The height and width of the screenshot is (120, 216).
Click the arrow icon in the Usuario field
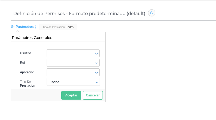coord(96,54)
